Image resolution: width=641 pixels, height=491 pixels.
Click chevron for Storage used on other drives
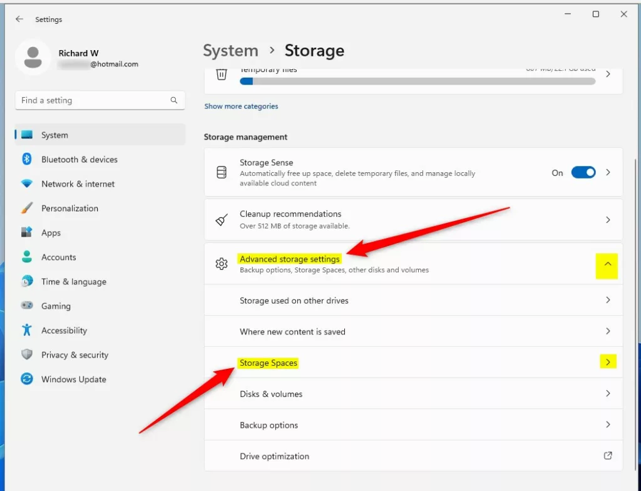pos(608,300)
